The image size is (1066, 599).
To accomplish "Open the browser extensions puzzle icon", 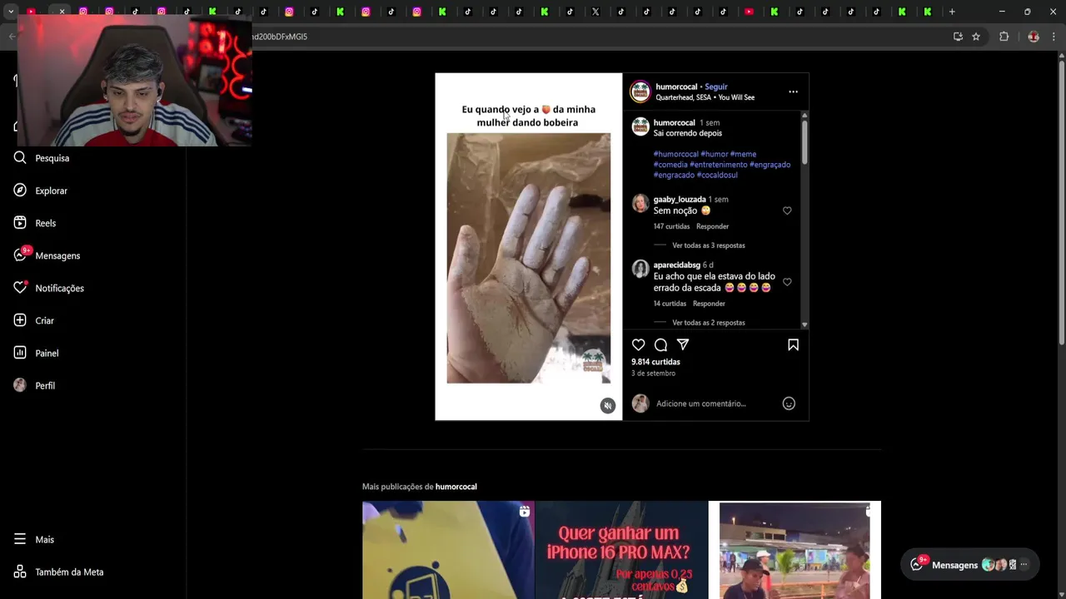I will coord(1004,37).
